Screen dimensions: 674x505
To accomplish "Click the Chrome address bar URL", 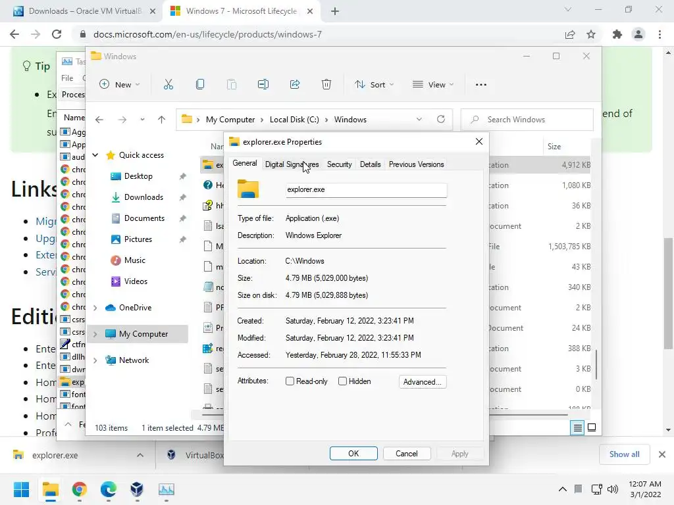I will tap(207, 34).
